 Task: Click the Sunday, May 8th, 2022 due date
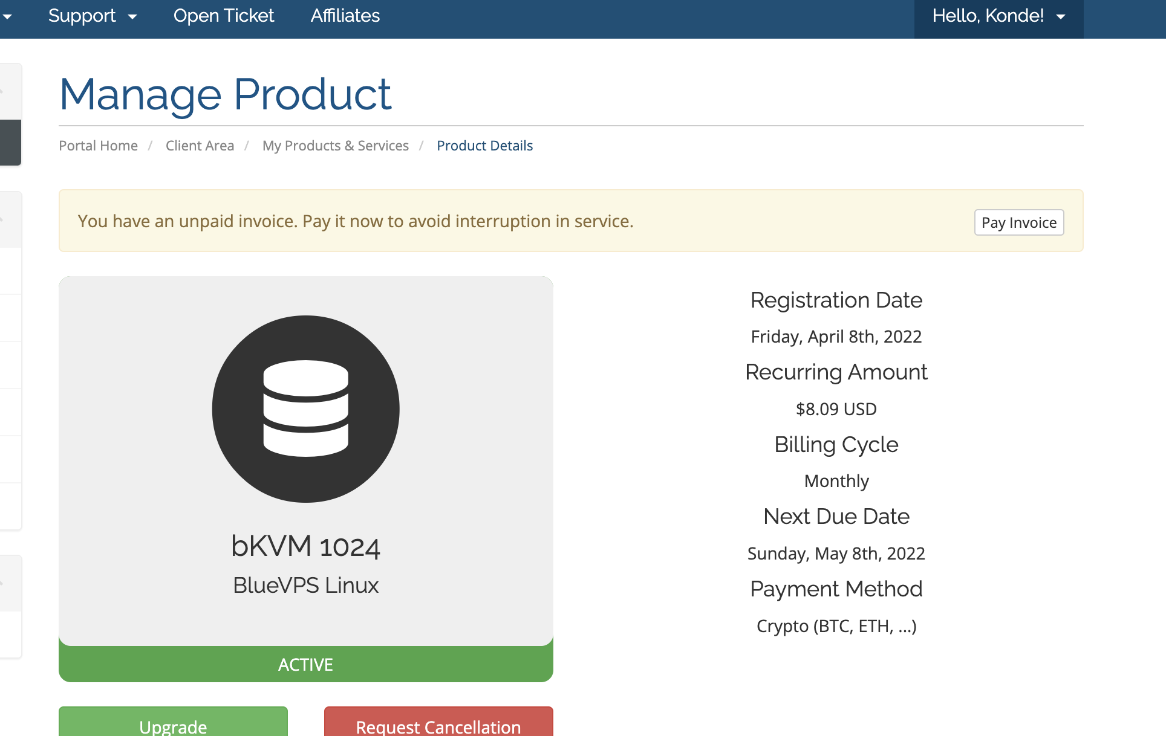tap(836, 554)
